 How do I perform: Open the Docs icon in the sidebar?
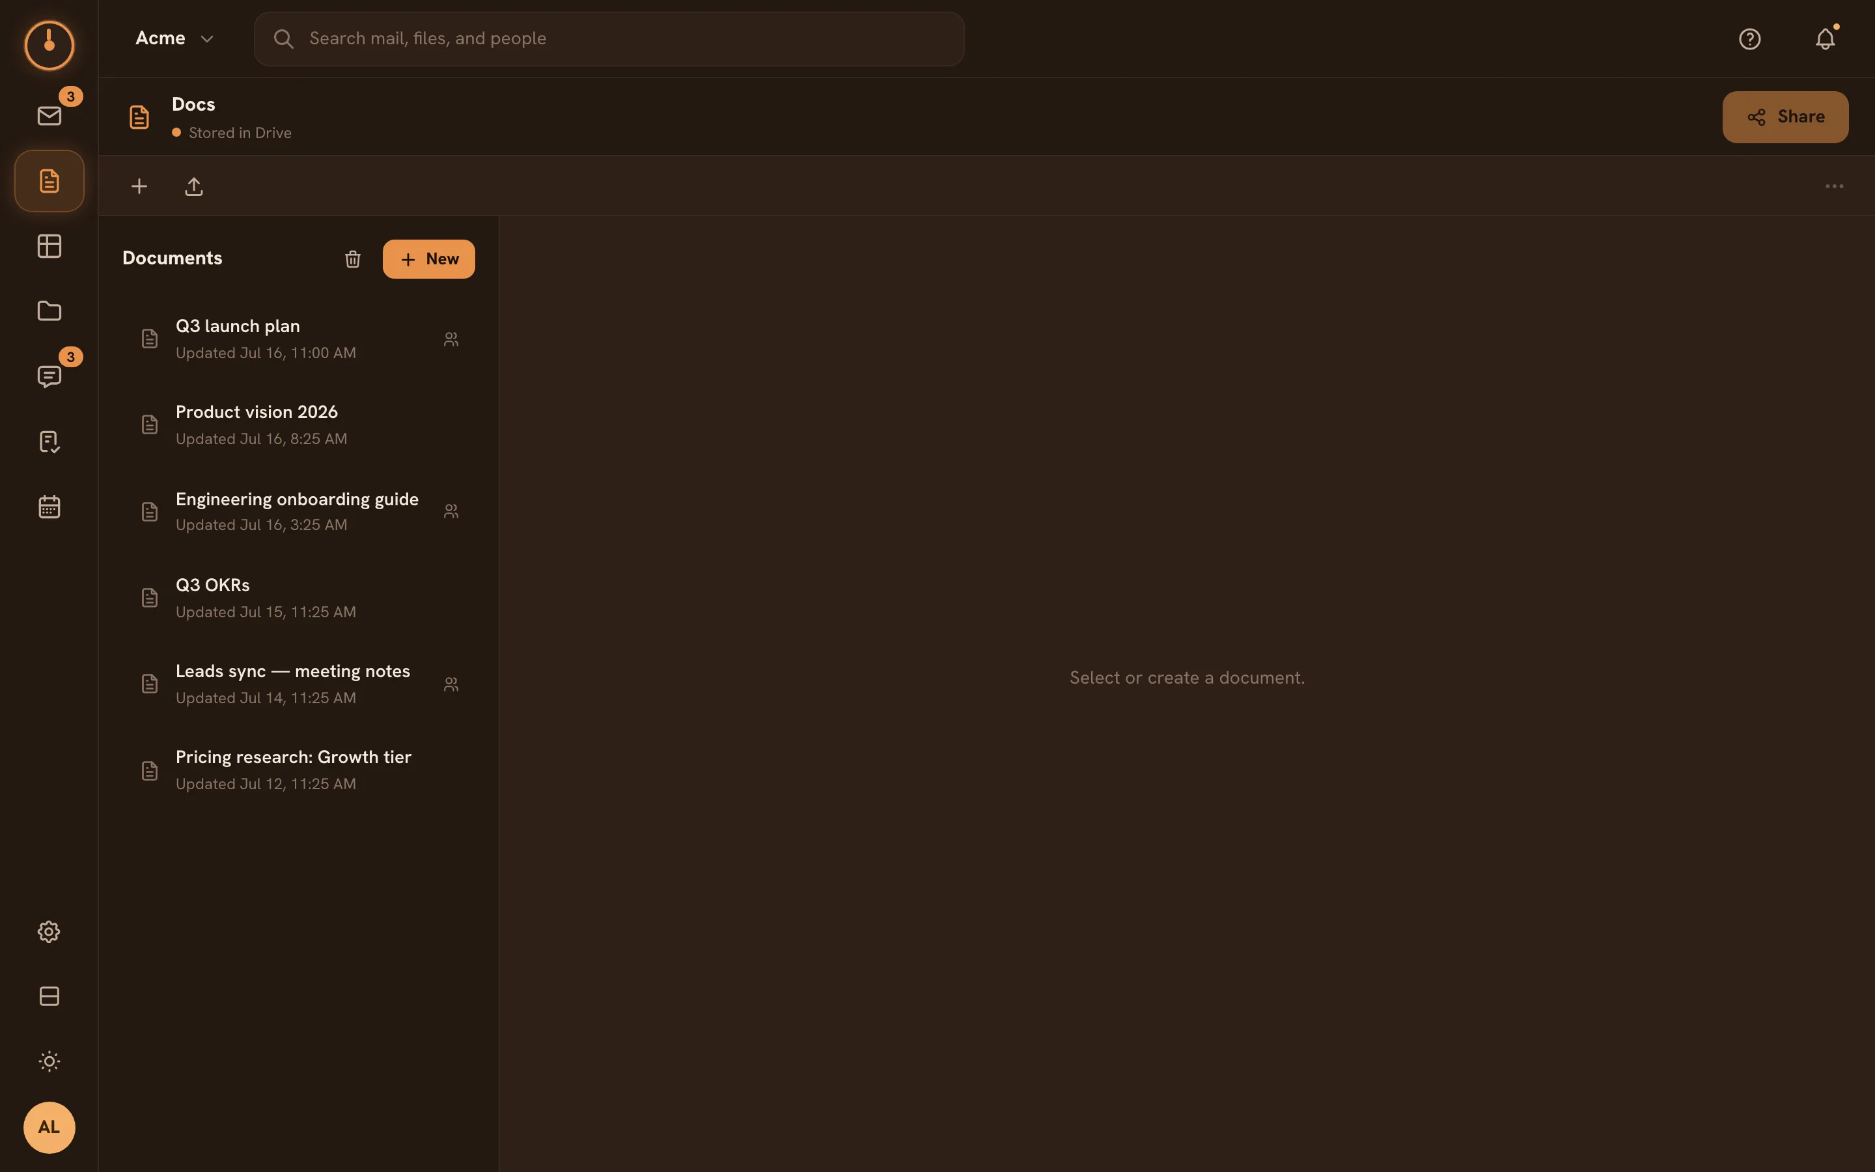[49, 182]
